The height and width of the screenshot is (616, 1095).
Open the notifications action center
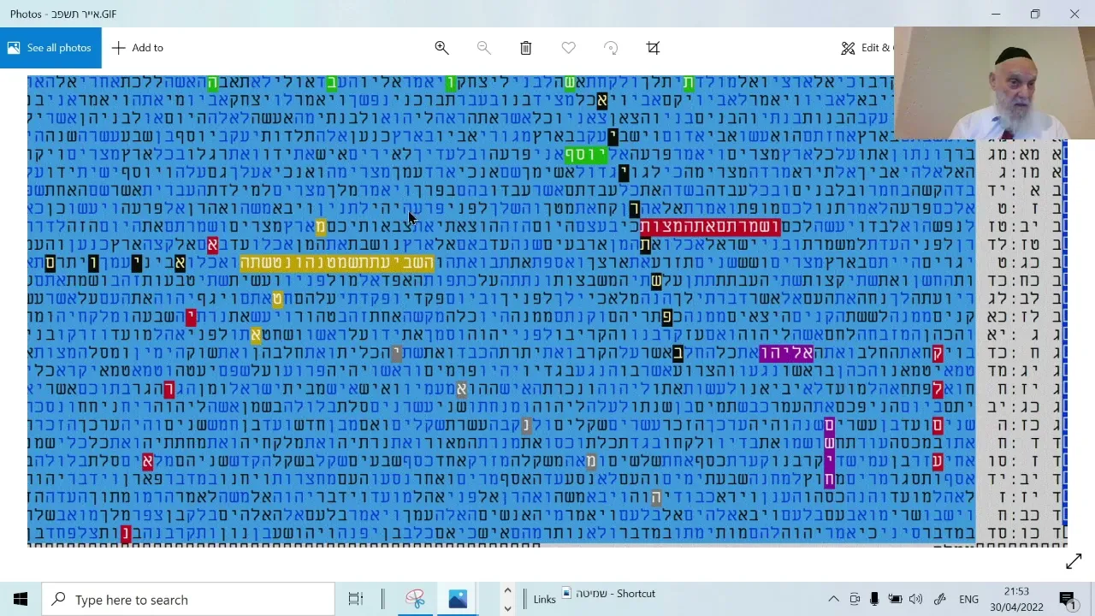[1067, 599]
